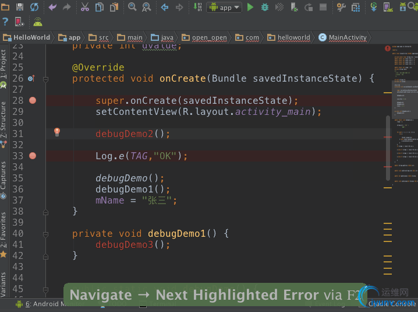The height and width of the screenshot is (312, 418).
Task: Toggle breakpoint on line 33
Action: pos(33,156)
